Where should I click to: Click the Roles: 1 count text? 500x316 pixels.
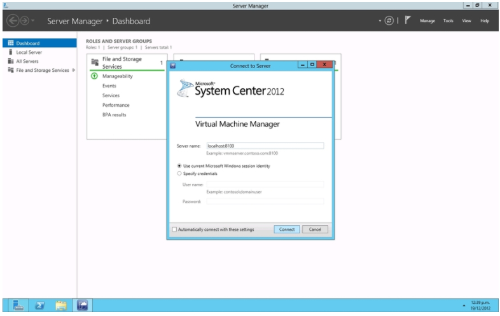click(x=93, y=48)
